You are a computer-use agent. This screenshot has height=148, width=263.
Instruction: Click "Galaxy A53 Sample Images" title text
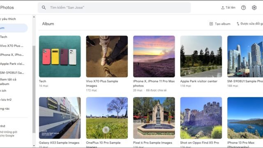pyautogui.click(x=59, y=143)
